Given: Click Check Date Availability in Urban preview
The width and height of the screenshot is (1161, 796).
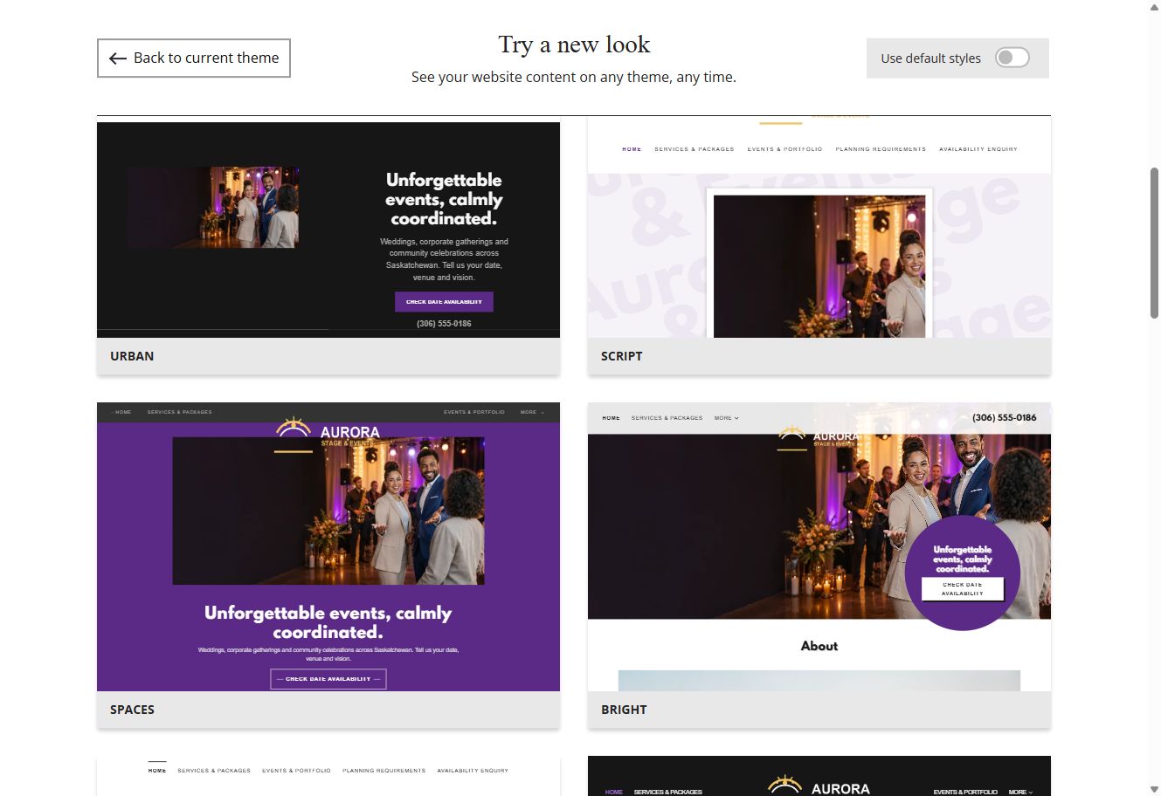Looking at the screenshot, I should (444, 302).
